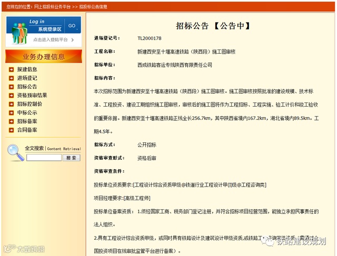This screenshot has height=256, width=337.
Task: Click the 网上招投标业务平台 breadcrumb link
Action: [x=52, y=7]
